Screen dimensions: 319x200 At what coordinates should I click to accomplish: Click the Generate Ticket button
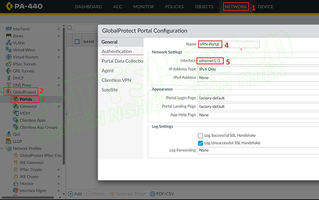click(x=127, y=194)
